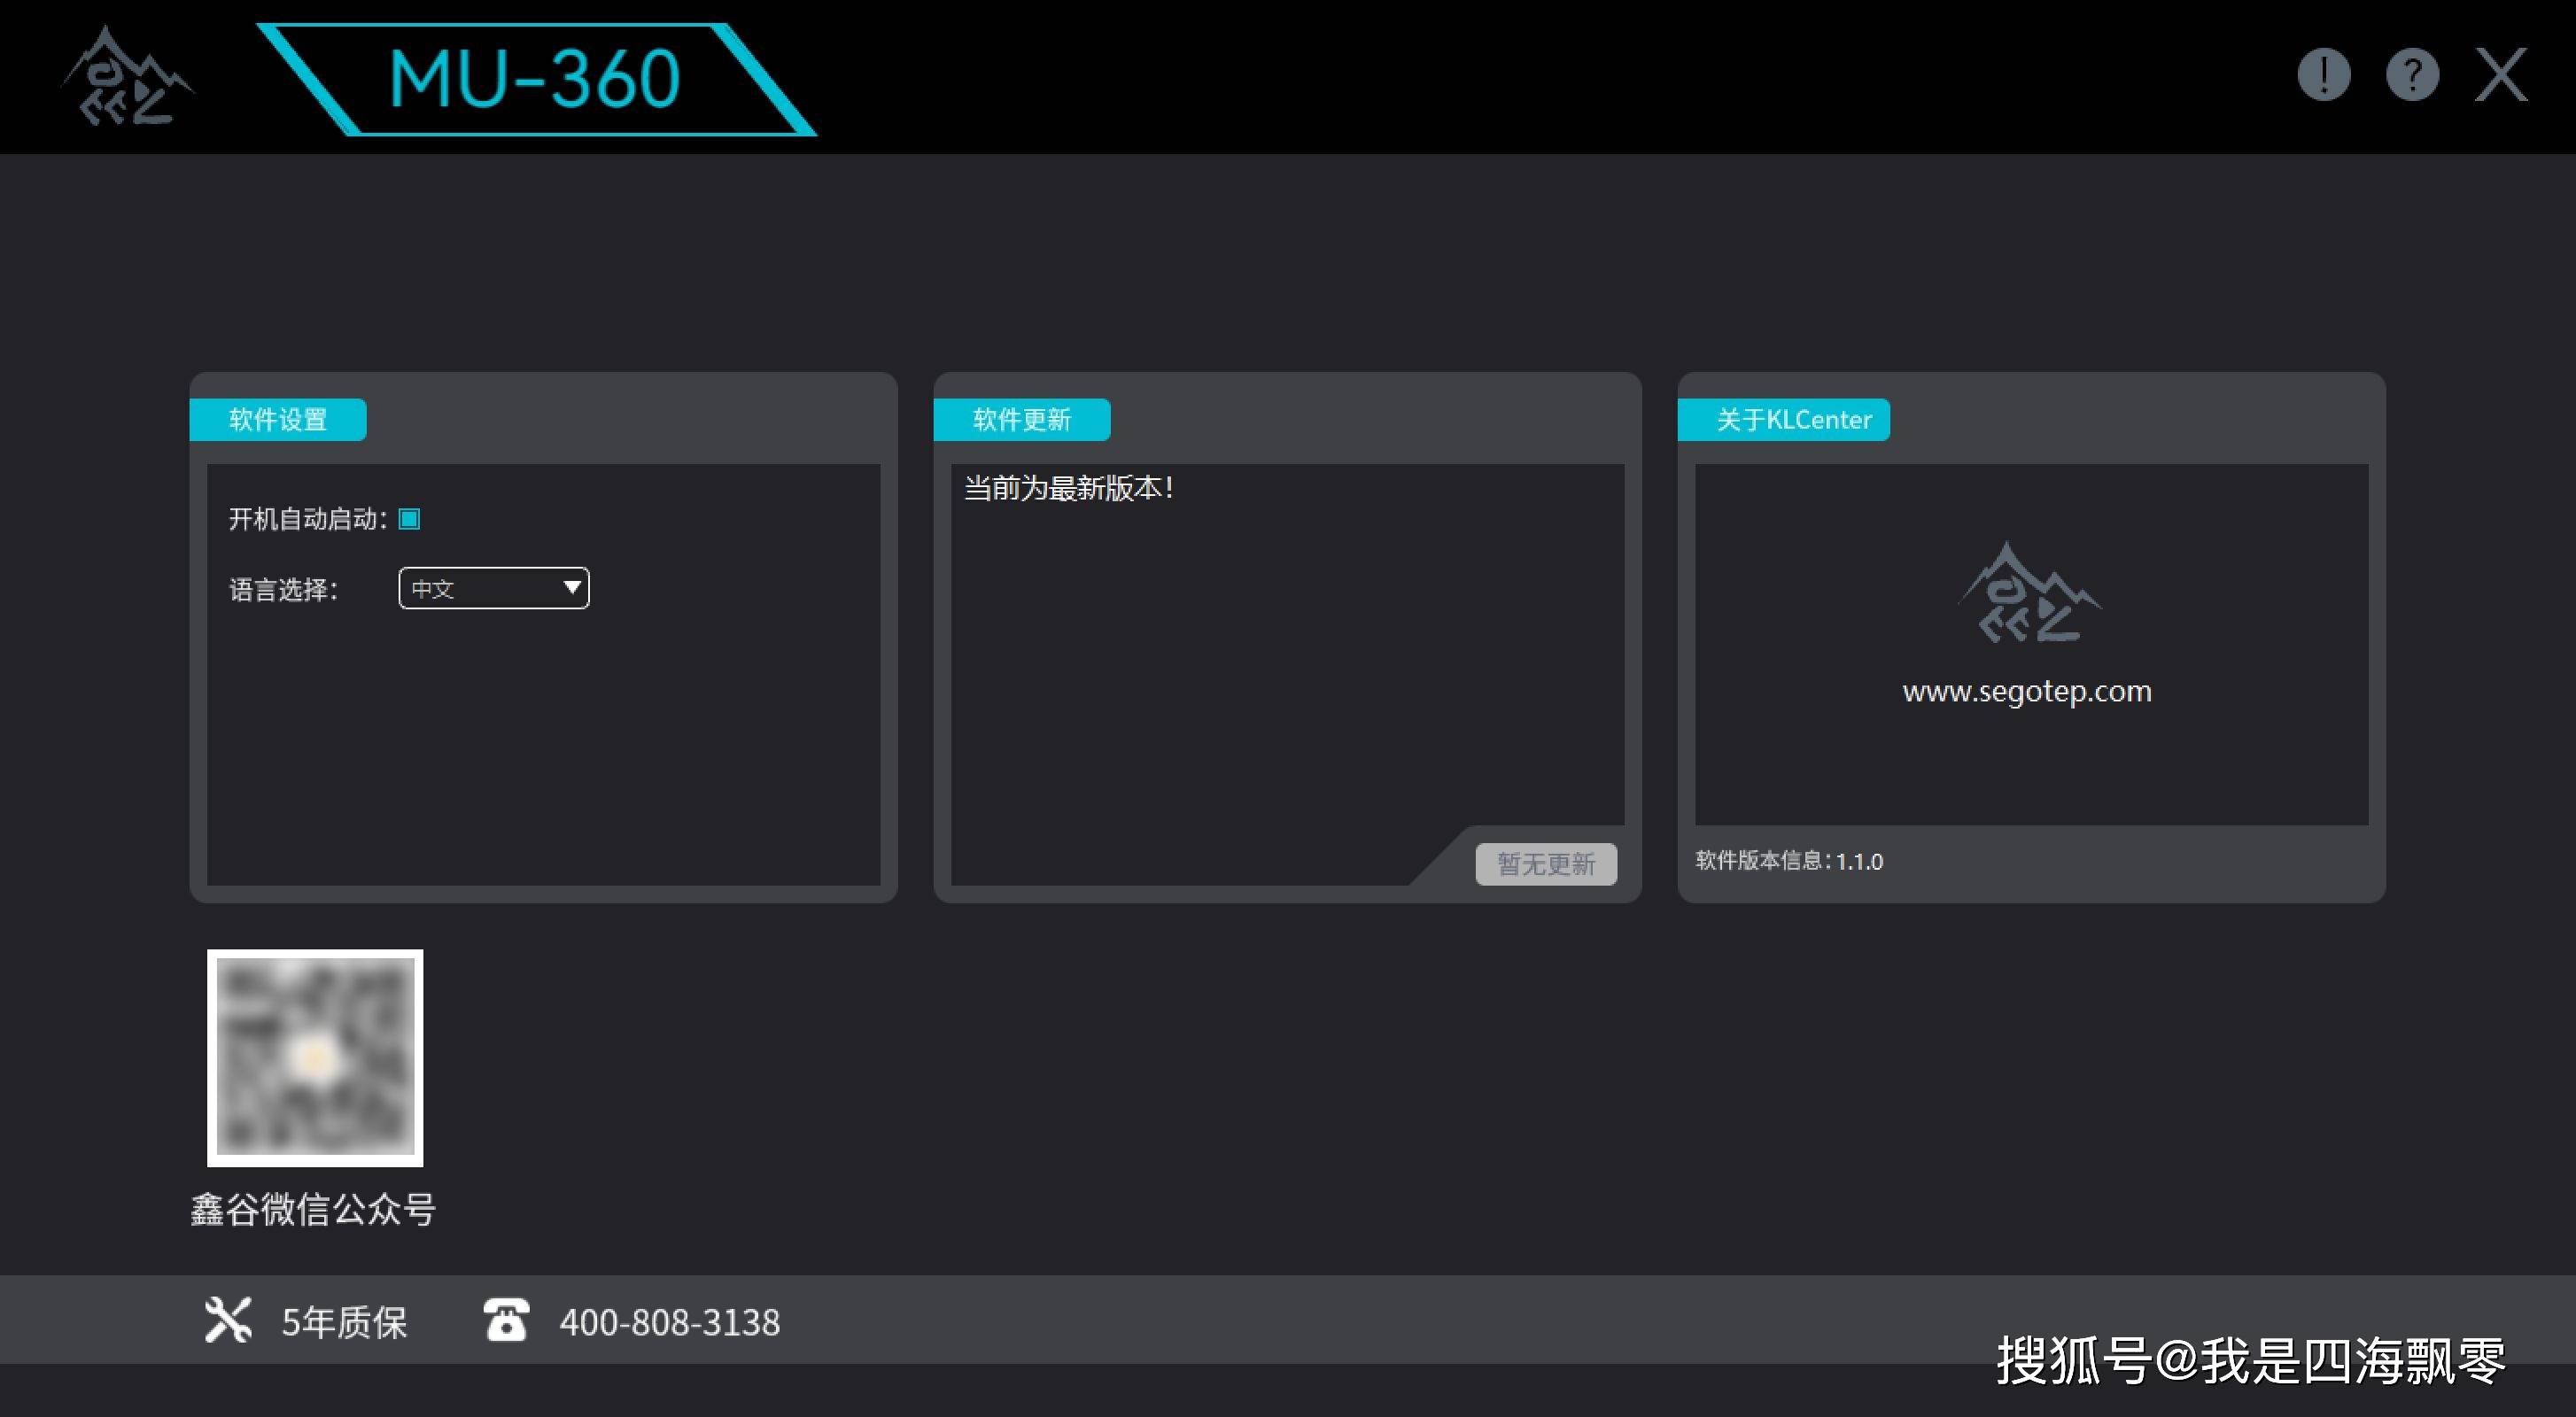Viewport: 2576px width, 1417px height.
Task: Click the 暂无更新 button
Action: click(1546, 864)
